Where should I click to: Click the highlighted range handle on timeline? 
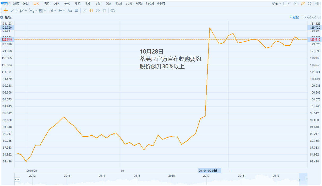coord(303,179)
